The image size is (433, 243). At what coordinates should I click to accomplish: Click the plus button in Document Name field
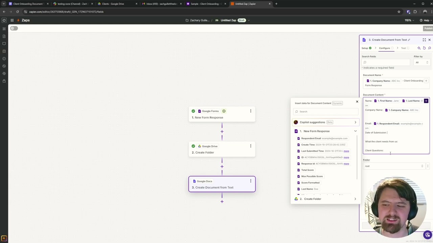tap(426, 81)
